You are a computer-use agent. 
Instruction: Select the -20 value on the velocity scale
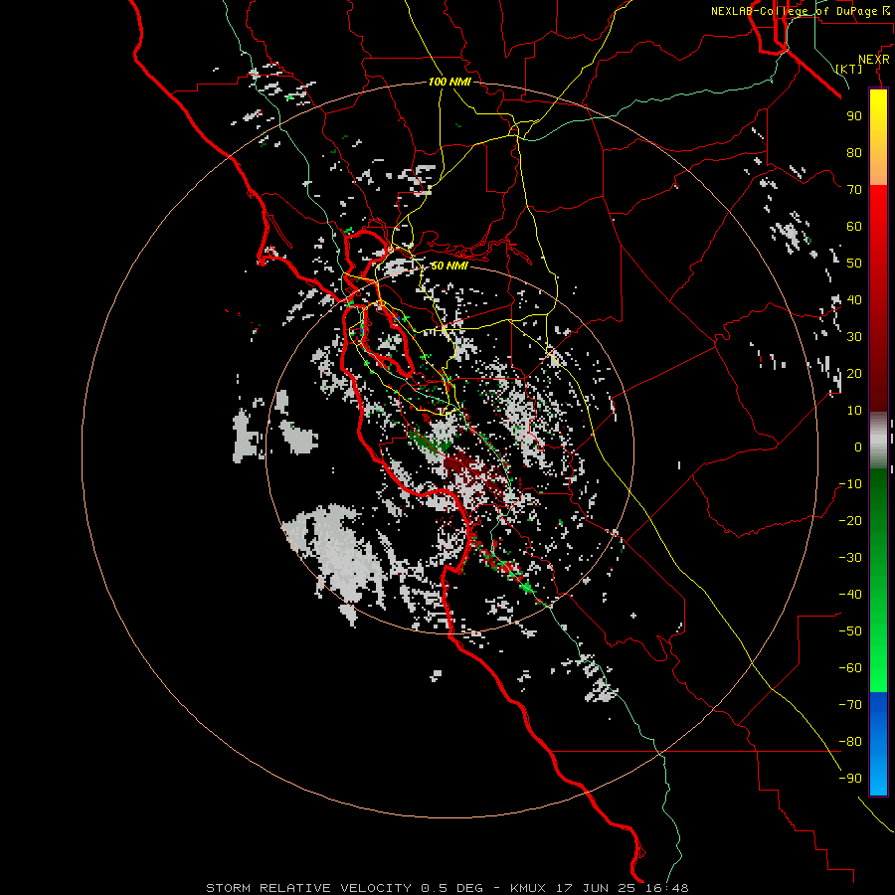pyautogui.click(x=850, y=520)
